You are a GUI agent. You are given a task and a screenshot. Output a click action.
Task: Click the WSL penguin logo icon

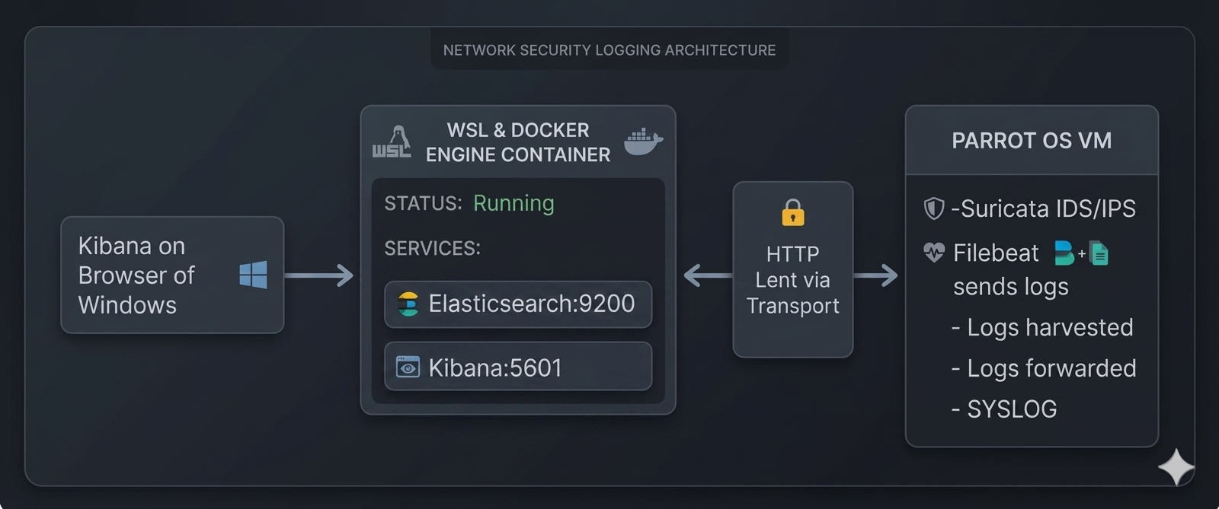point(392,142)
